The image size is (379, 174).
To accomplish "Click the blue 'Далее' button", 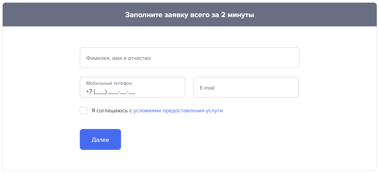I will click(100, 139).
